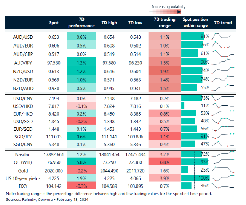Select the Spot column header
Image resolution: width=246 pixels, height=205 pixels.
[54, 23]
